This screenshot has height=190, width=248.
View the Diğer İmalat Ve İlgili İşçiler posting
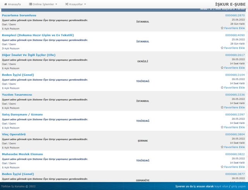pos(29,55)
